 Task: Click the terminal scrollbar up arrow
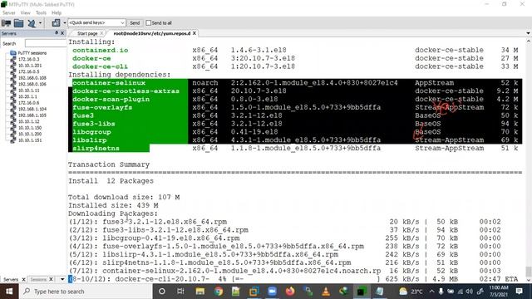pos(529,41)
